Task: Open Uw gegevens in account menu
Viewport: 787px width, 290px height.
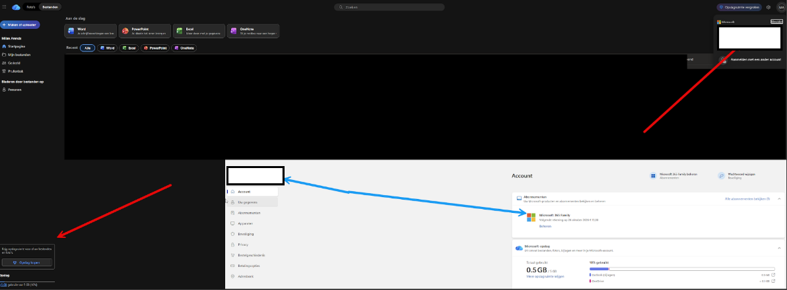Action: [252, 202]
